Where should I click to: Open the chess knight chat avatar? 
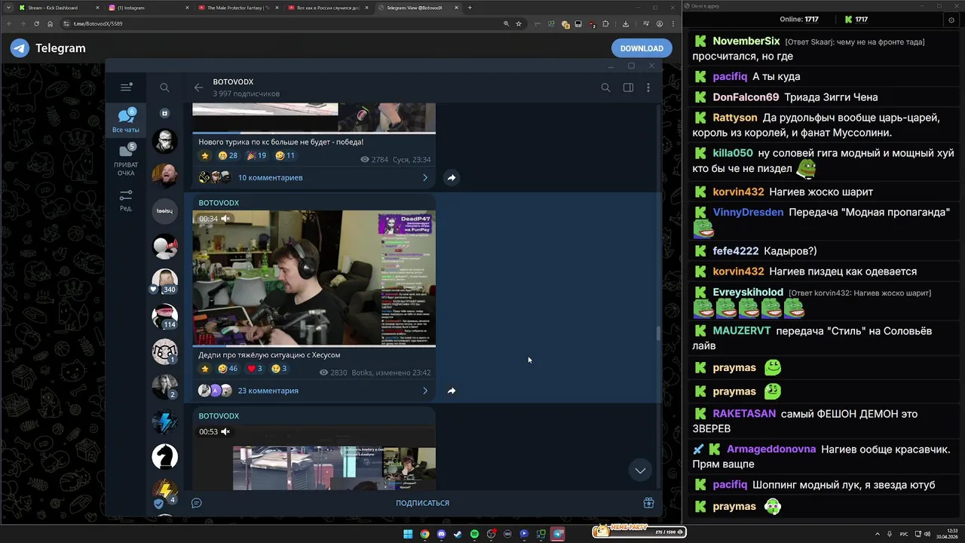point(164,456)
